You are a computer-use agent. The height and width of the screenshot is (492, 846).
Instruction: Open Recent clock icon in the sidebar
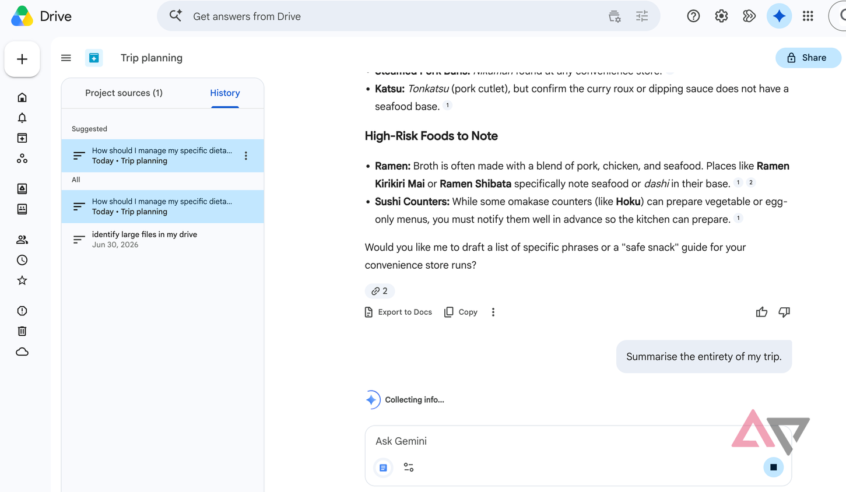(22, 260)
